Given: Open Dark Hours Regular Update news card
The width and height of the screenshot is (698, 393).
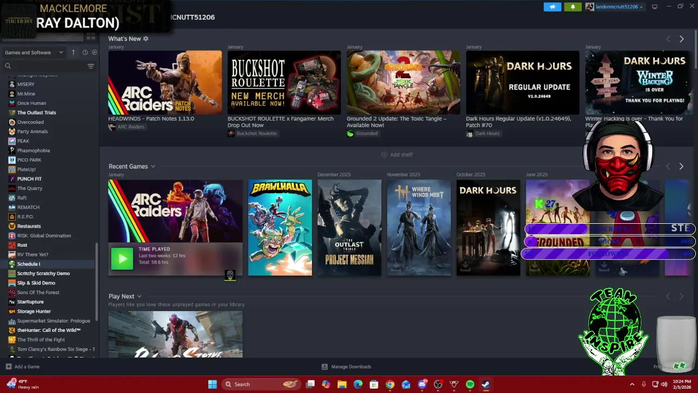Looking at the screenshot, I should tap(522, 82).
